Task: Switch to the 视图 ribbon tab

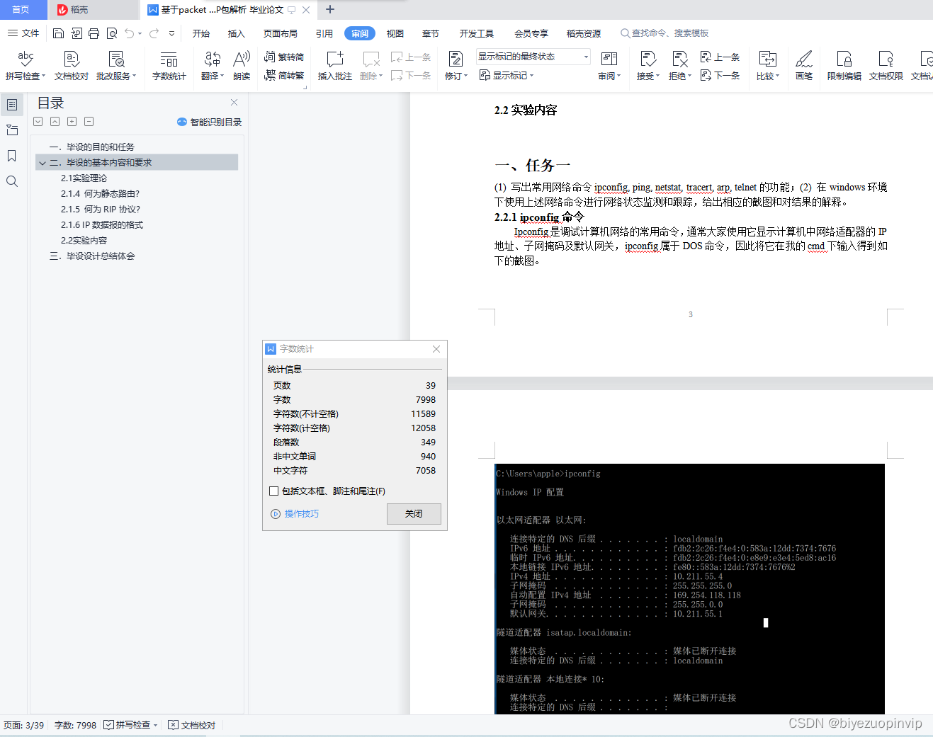Action: pyautogui.click(x=395, y=33)
